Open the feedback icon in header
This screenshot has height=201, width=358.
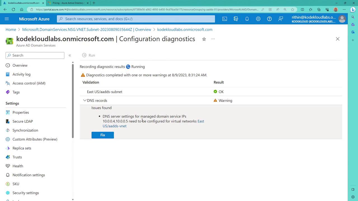coord(281,19)
